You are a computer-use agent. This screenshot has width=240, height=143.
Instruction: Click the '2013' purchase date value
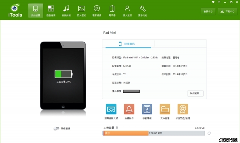pyautogui.click(x=180, y=66)
